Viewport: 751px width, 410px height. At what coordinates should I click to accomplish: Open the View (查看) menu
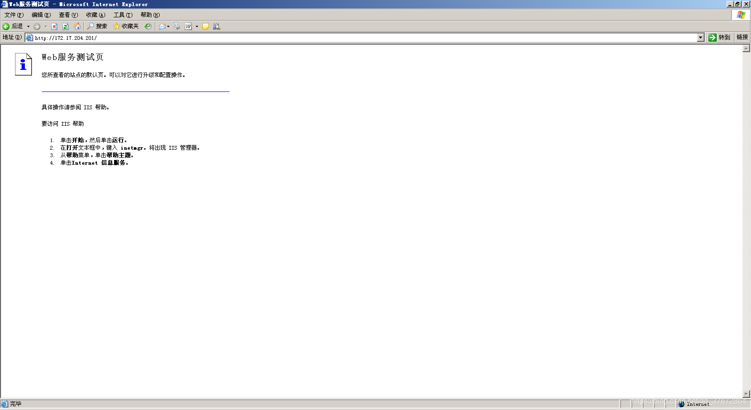click(69, 15)
